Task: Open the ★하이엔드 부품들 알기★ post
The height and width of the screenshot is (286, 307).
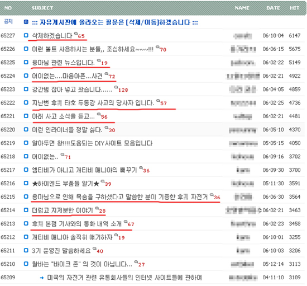Action: coord(66,184)
